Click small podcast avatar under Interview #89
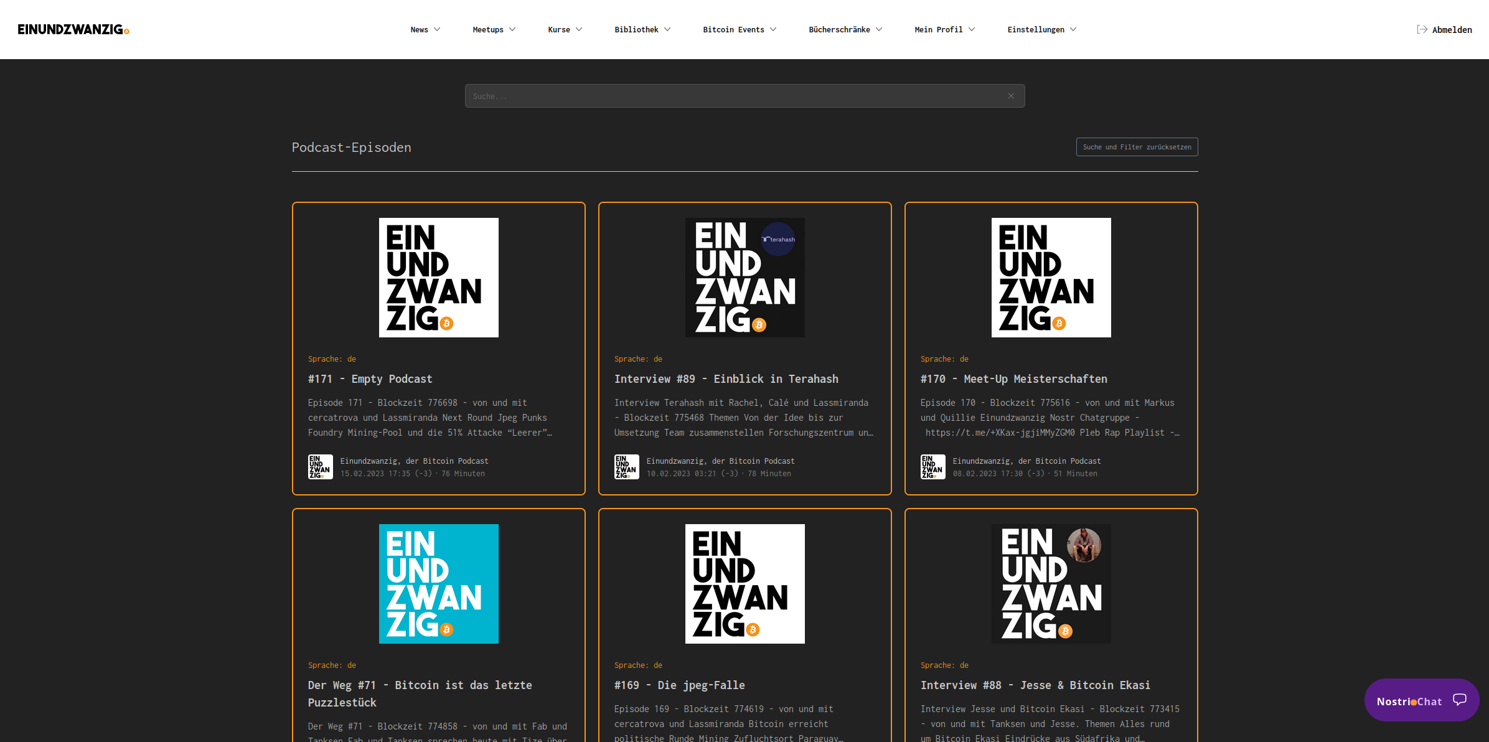The image size is (1489, 742). click(x=626, y=467)
